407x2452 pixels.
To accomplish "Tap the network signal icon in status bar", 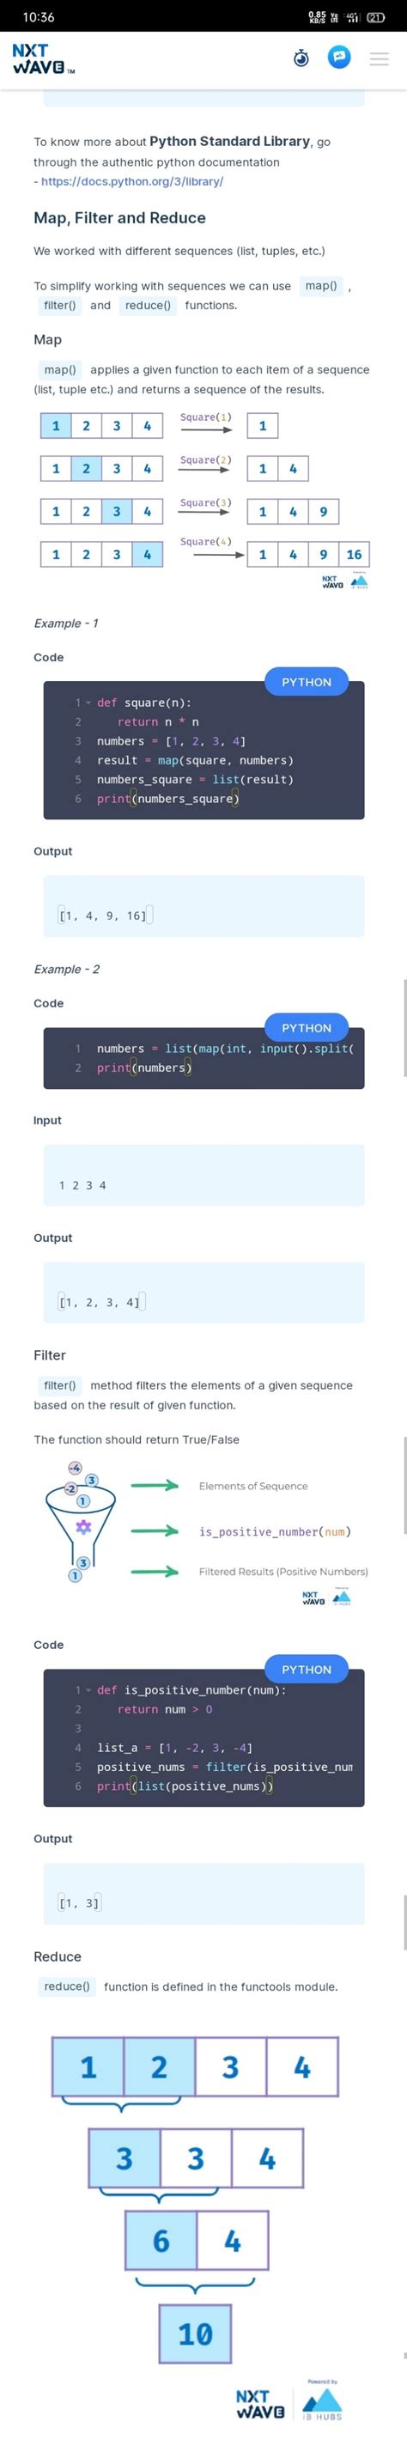I will pos(354,17).
